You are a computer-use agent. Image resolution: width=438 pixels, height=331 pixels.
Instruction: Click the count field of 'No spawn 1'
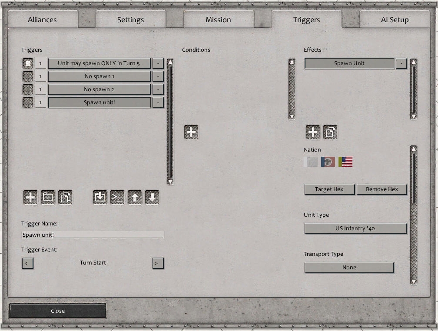pos(40,76)
